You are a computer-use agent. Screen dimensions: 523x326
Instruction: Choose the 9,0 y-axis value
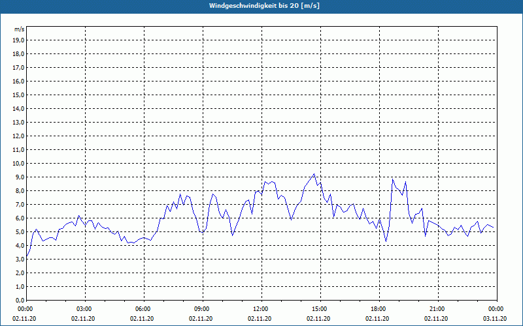[20, 177]
